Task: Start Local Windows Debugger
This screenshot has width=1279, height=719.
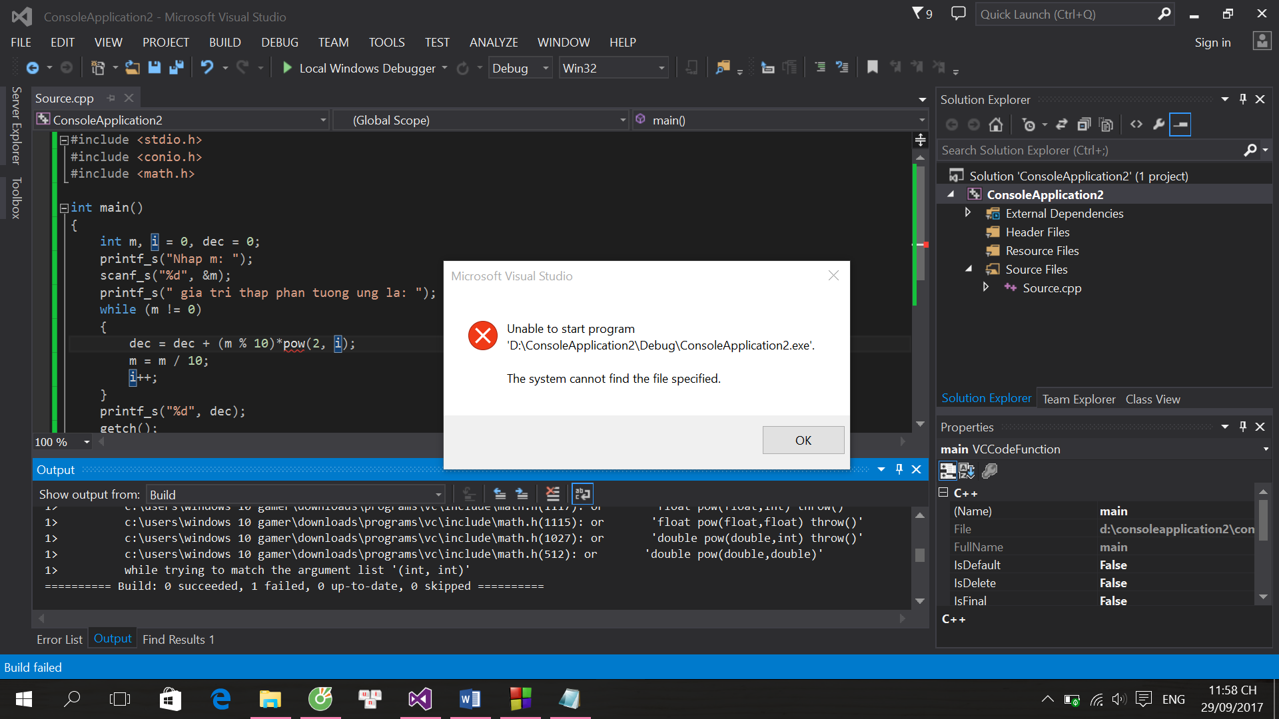Action: click(x=359, y=68)
